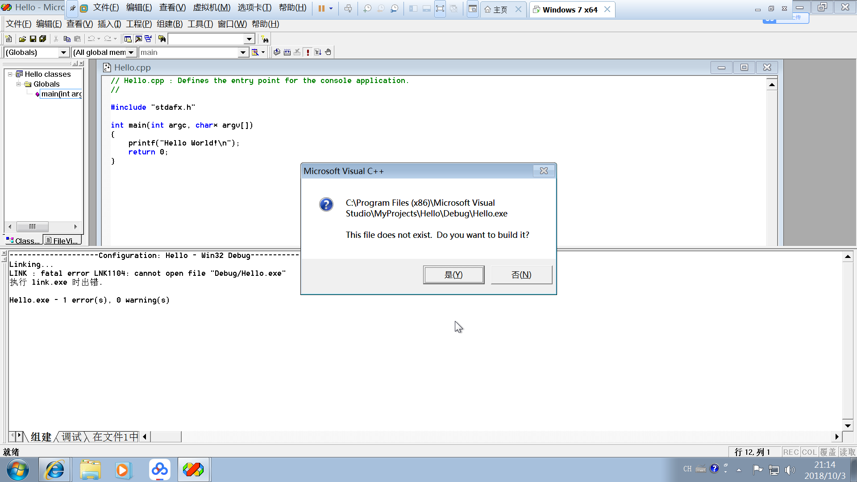This screenshot has width=857, height=482.
Task: Switch to the FileView tab
Action: 62,241
